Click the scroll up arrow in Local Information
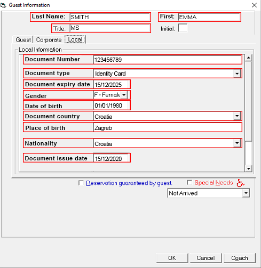 (248, 58)
